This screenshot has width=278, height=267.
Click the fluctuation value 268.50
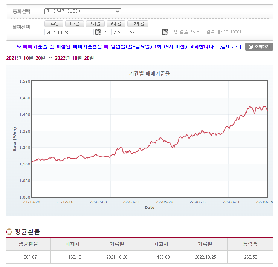(251, 257)
